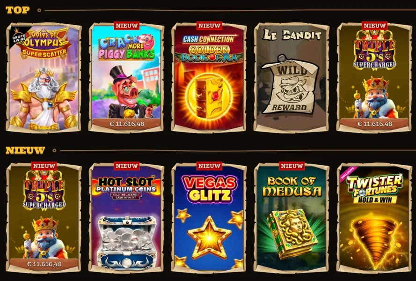Screen dimensions: 416x281
Task: Click the NIEUW section heading
Action: click(x=25, y=150)
